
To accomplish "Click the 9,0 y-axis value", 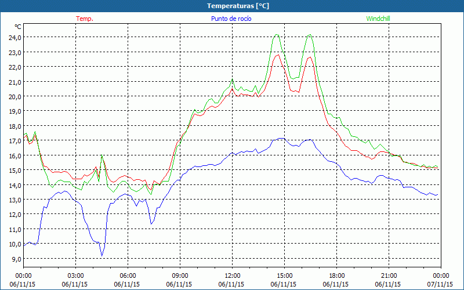I will 17,259.
